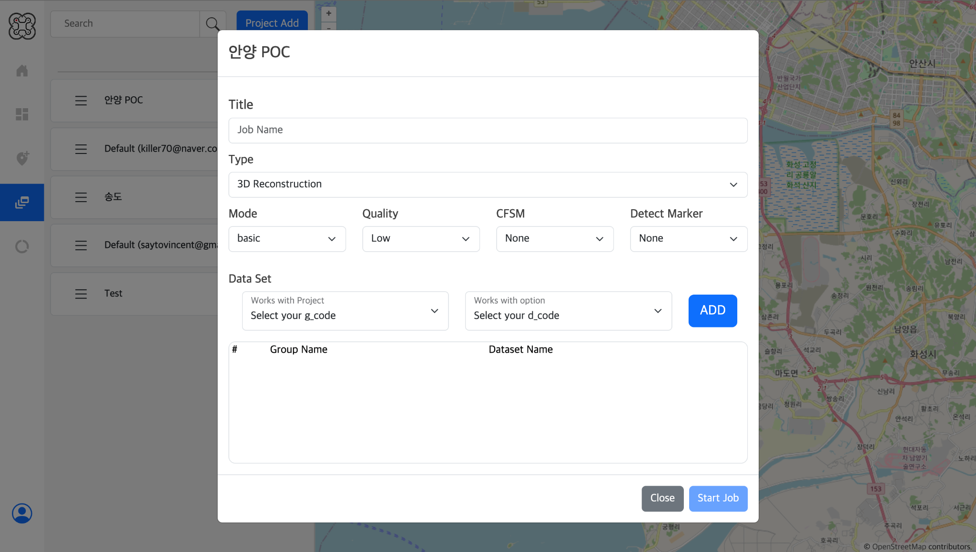Click the location pin icon in sidebar
Image resolution: width=976 pixels, height=552 pixels.
tap(22, 158)
